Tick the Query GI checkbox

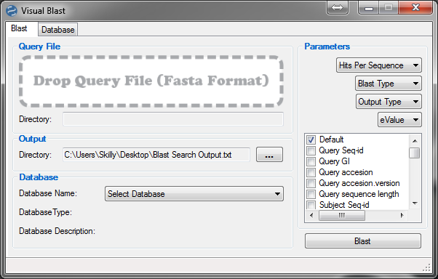pyautogui.click(x=311, y=161)
